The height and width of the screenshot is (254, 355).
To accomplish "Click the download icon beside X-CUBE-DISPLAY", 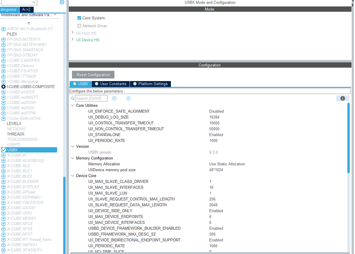I will coord(4,187).
